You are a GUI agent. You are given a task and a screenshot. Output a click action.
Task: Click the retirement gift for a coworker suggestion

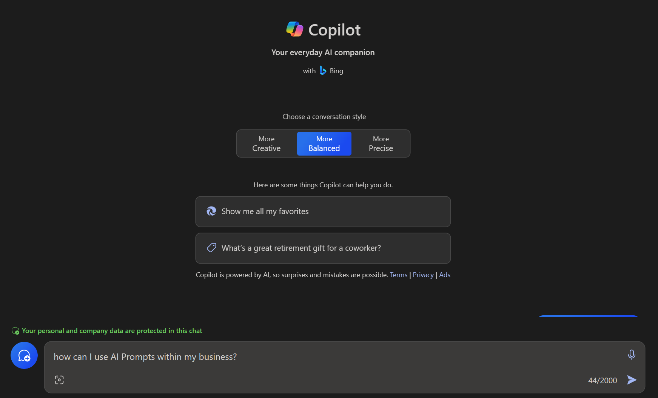pyautogui.click(x=323, y=248)
